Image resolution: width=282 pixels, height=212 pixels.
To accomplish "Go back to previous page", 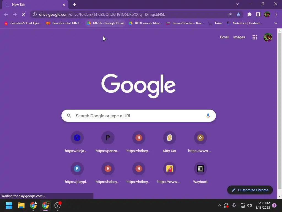I will pyautogui.click(x=6, y=14).
